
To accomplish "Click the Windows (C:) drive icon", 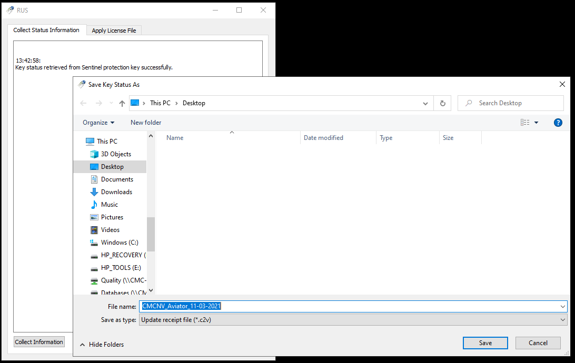I will 94,243.
